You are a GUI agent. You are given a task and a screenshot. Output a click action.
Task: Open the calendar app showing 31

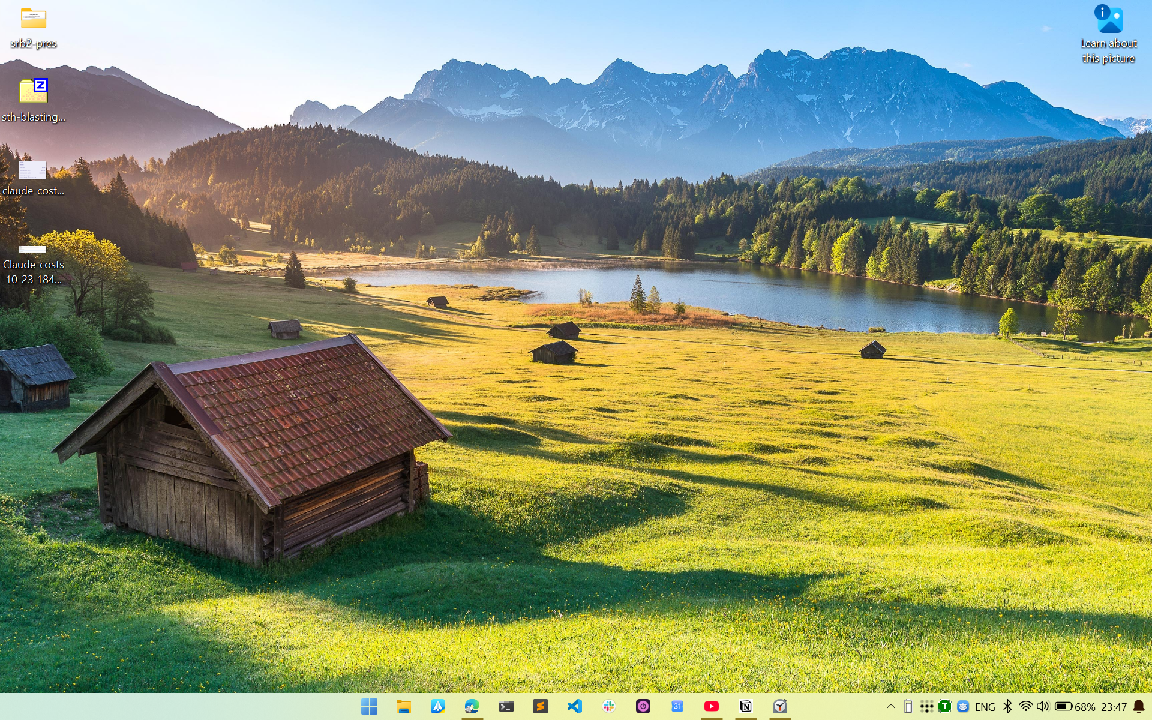coord(677,706)
